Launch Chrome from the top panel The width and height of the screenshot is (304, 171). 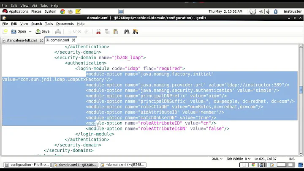(x=62, y=12)
